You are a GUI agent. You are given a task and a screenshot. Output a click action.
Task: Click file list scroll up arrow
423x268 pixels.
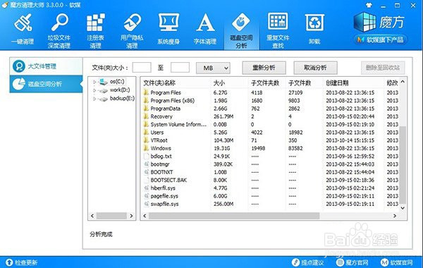403,82
